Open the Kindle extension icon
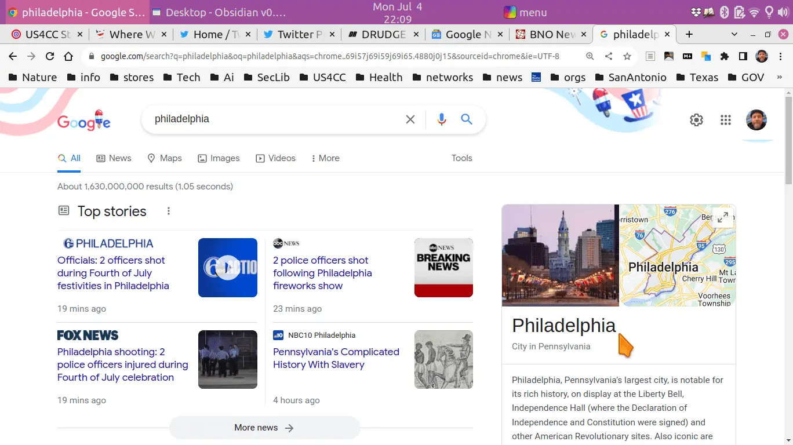 [x=669, y=56]
